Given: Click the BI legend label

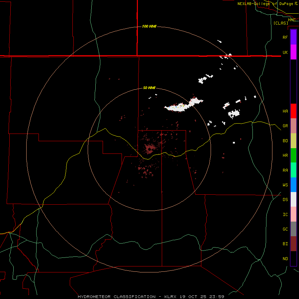Looking at the screenshot, I should (285, 244).
